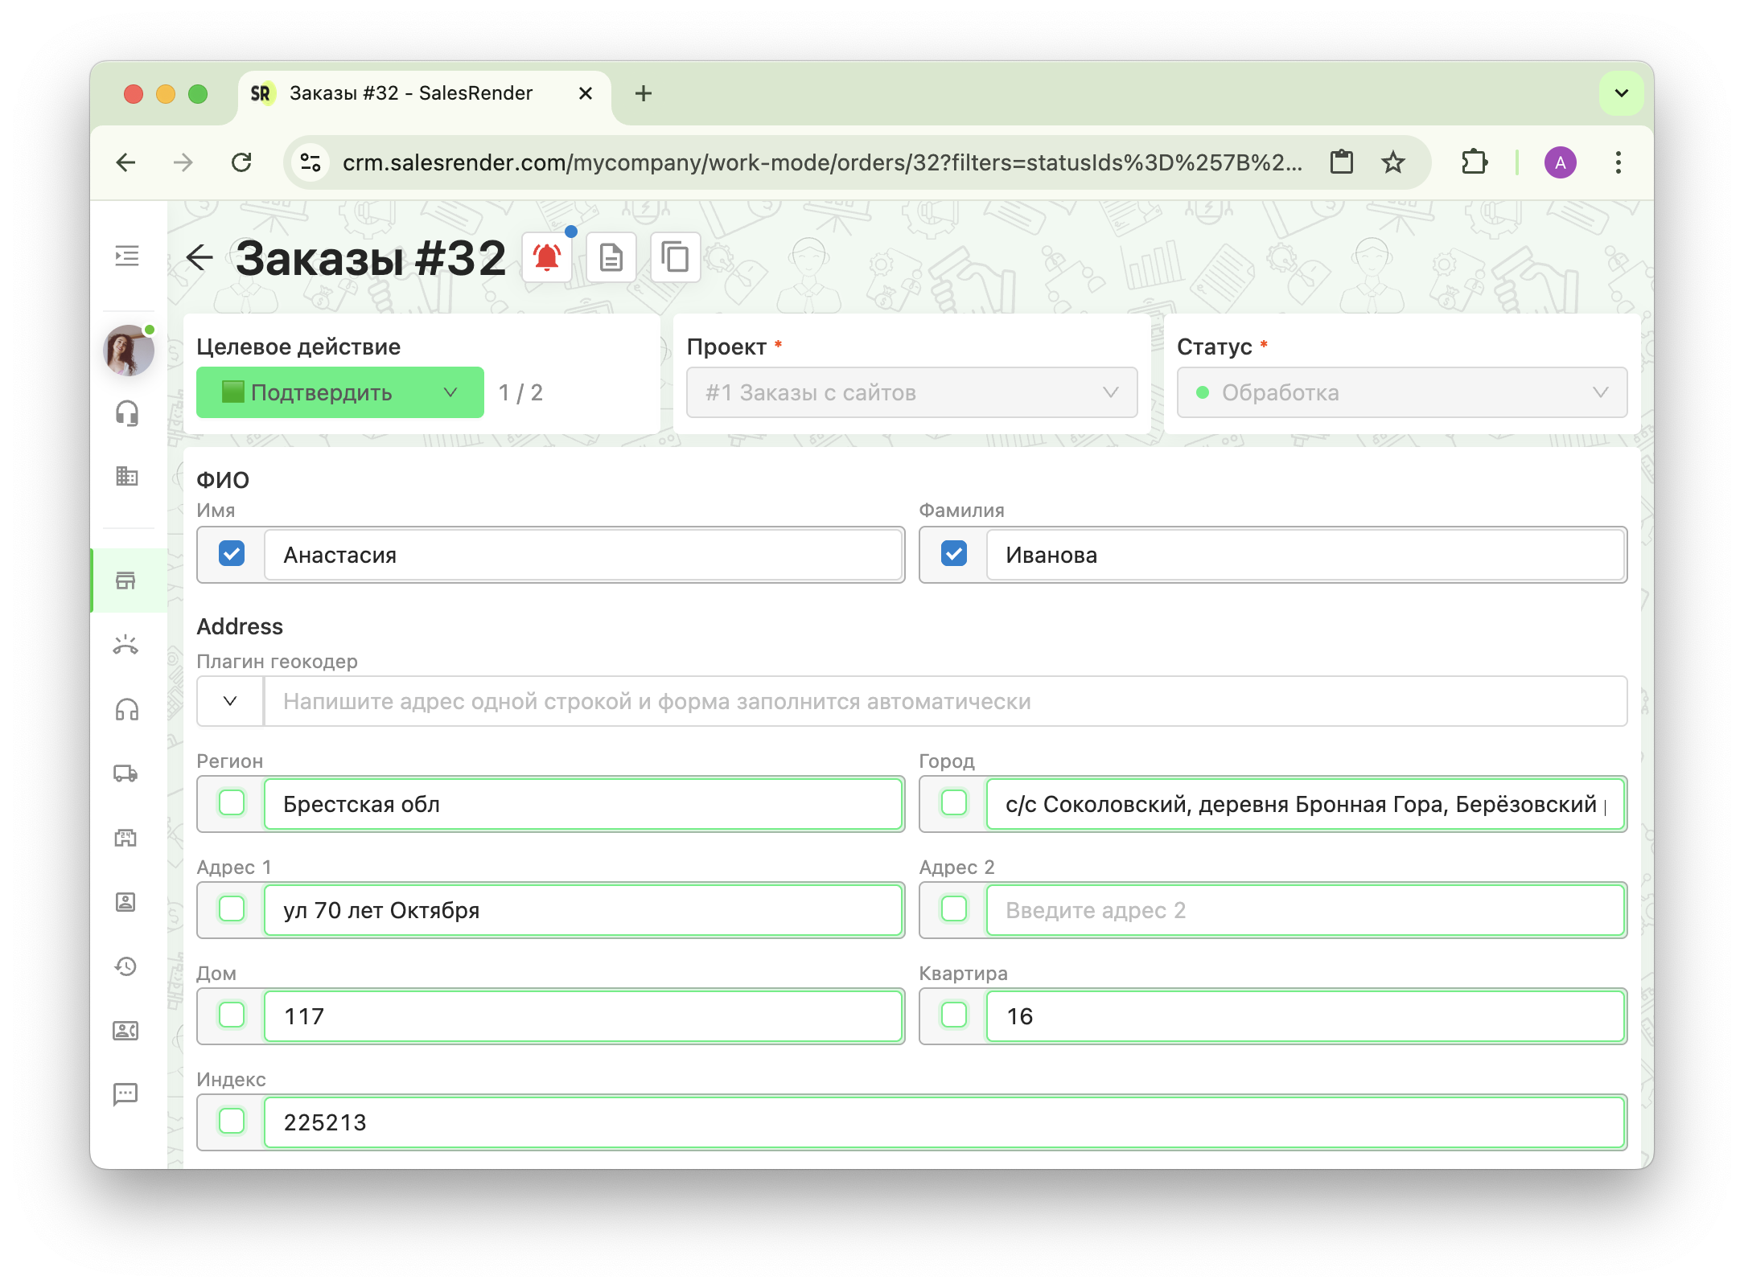Open a new browser tab
The width and height of the screenshot is (1744, 1288).
[644, 93]
